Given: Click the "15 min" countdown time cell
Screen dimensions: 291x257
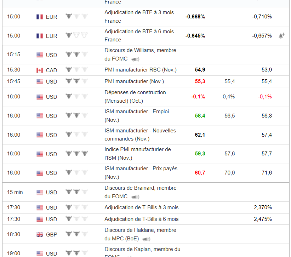Looking at the screenshot, I should (x=15, y=192).
